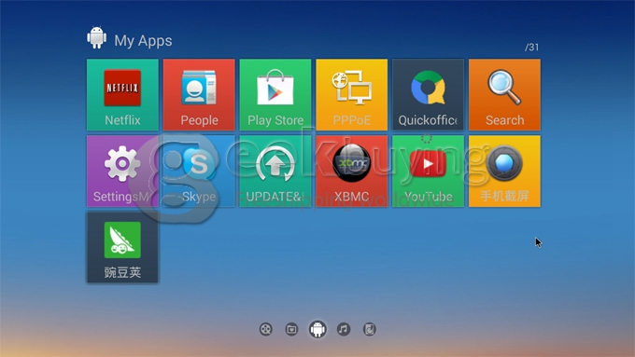Open the Netflix app tile
The height and width of the screenshot is (357, 635).
(x=122, y=94)
